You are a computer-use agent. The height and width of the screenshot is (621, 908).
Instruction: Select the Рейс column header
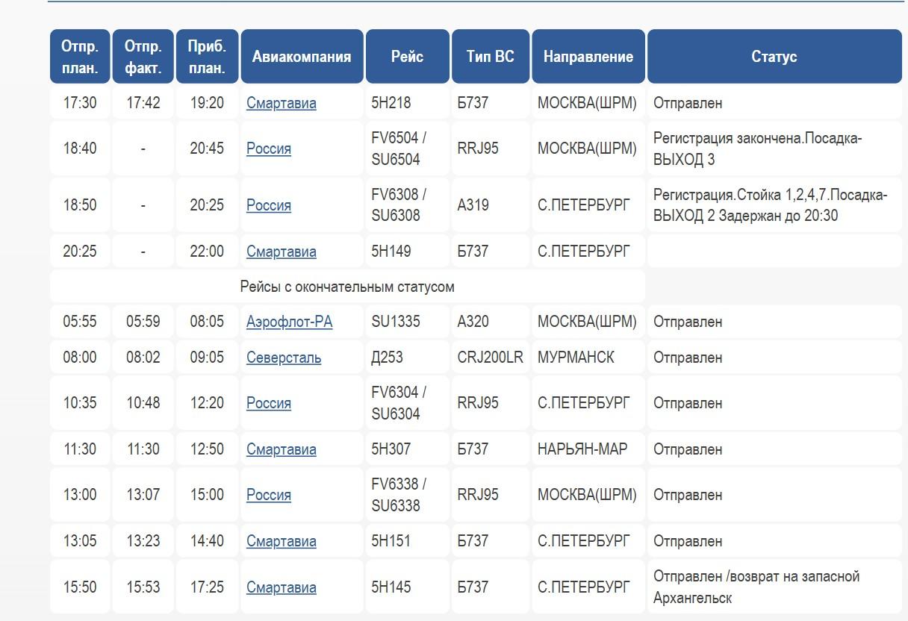point(407,57)
